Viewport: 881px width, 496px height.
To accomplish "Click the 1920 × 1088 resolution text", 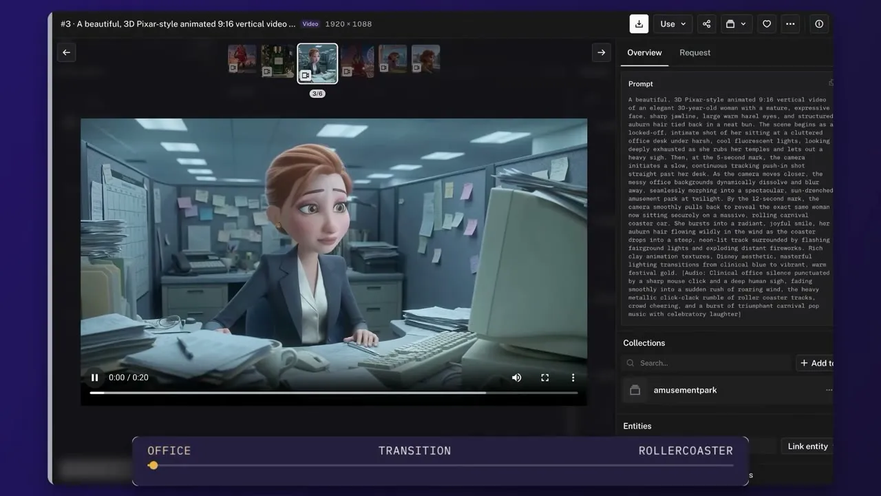I will 348,24.
